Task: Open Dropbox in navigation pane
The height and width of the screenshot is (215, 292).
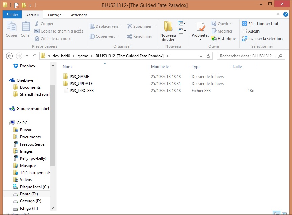Action: [x=24, y=66]
